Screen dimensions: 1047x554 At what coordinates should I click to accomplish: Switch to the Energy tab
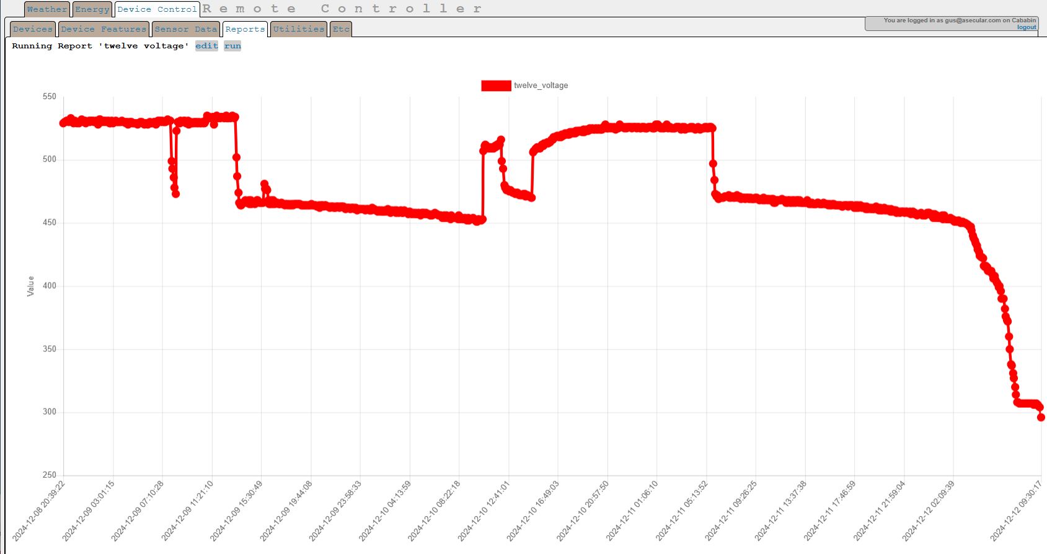(92, 9)
